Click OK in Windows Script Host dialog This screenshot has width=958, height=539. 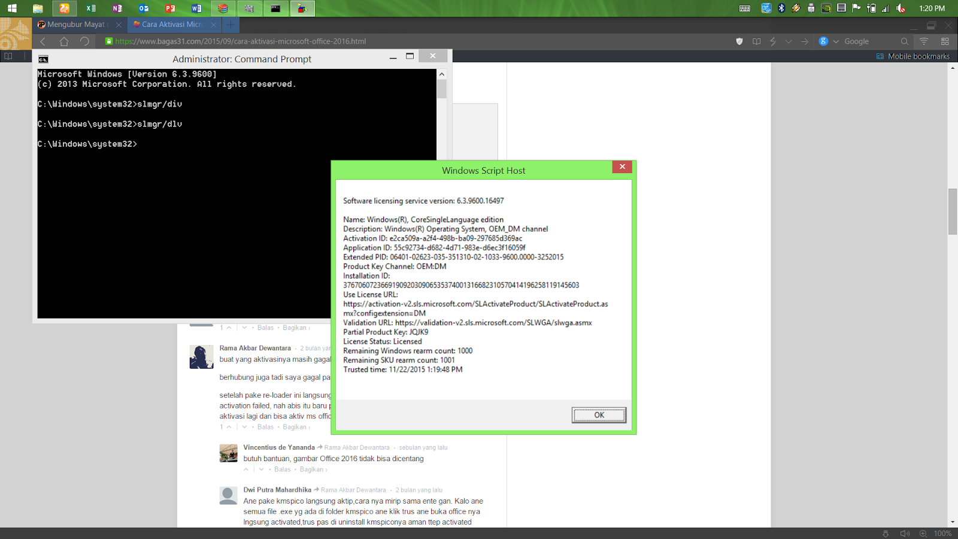599,415
